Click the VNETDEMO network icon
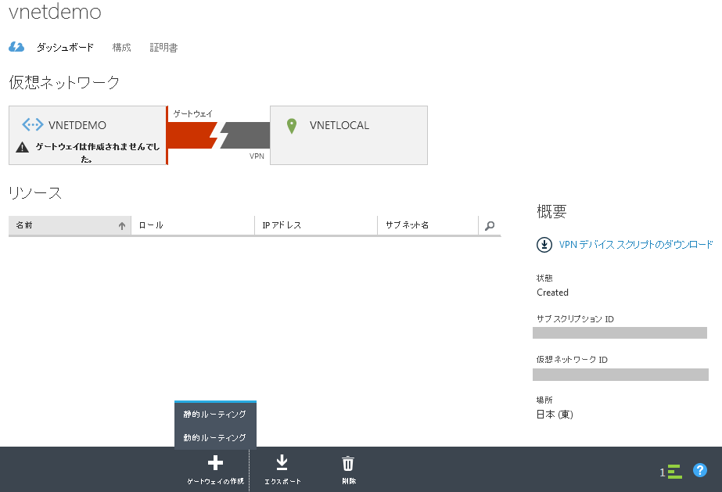The width and height of the screenshot is (722, 492). [x=33, y=124]
